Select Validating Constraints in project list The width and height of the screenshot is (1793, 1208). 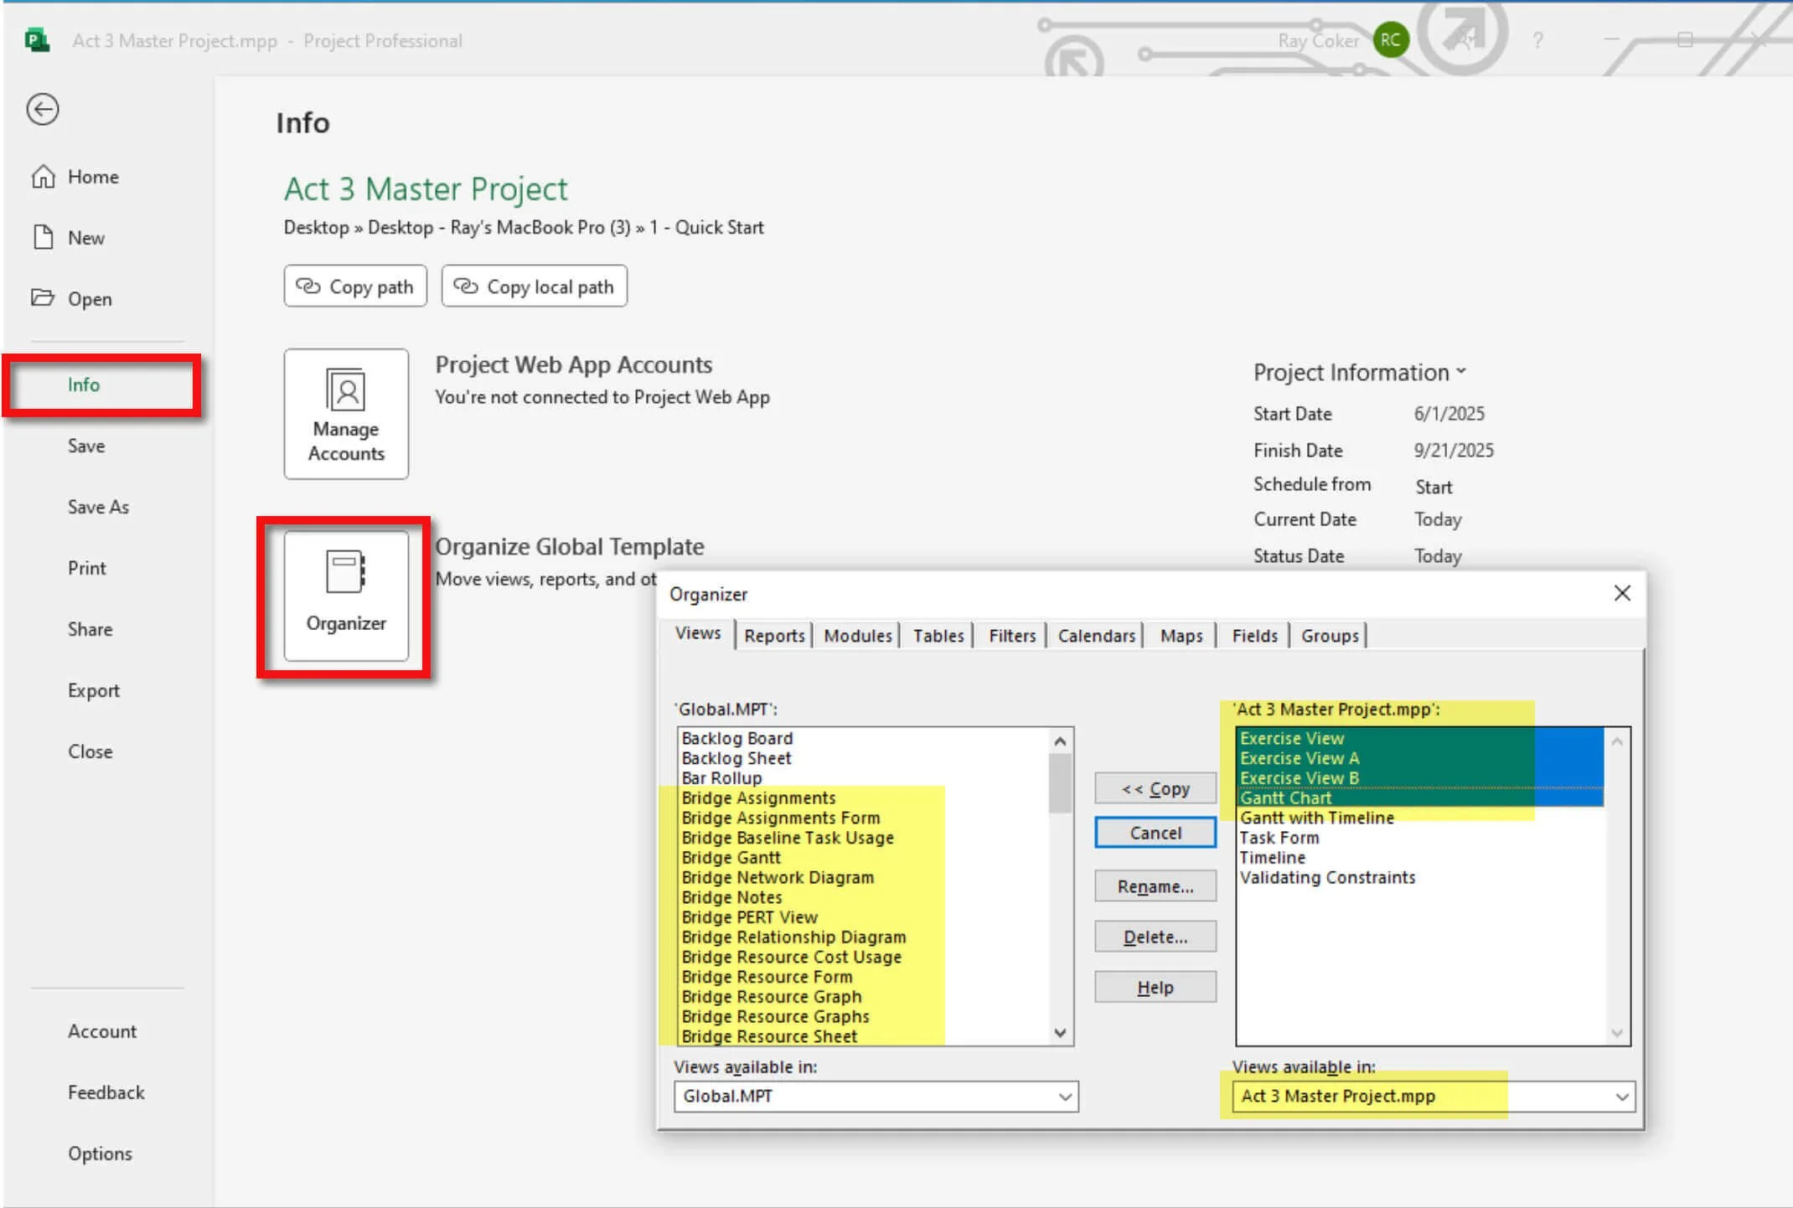pos(1327,877)
